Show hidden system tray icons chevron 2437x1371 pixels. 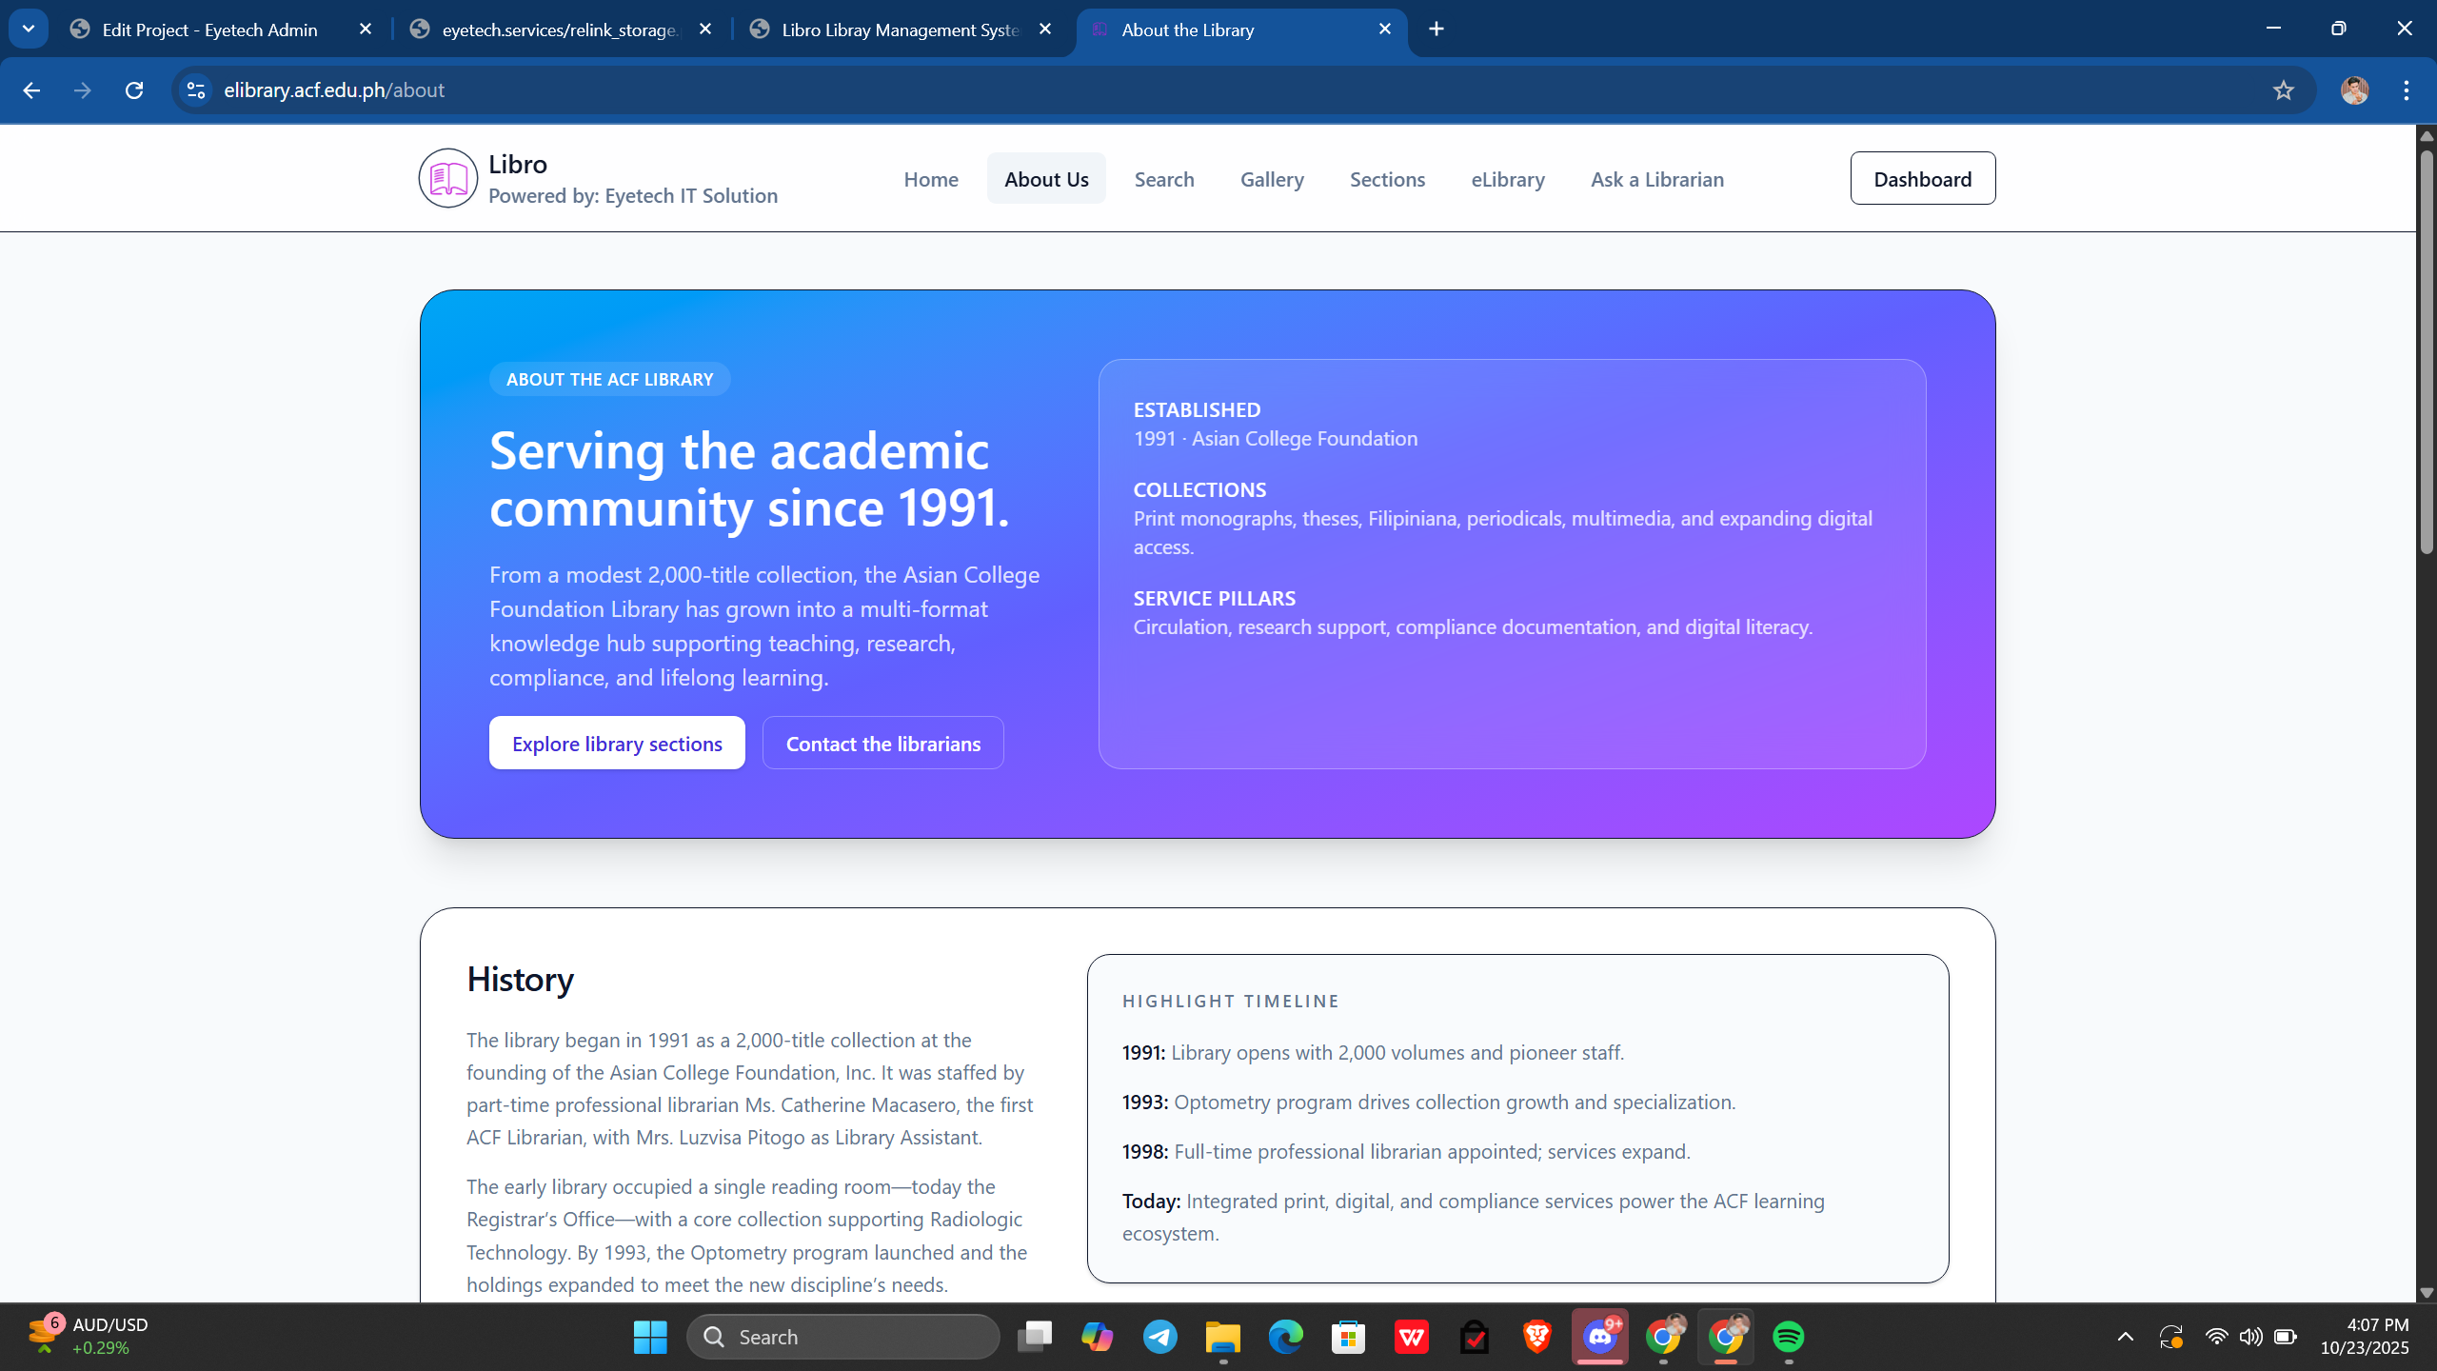[2125, 1337]
